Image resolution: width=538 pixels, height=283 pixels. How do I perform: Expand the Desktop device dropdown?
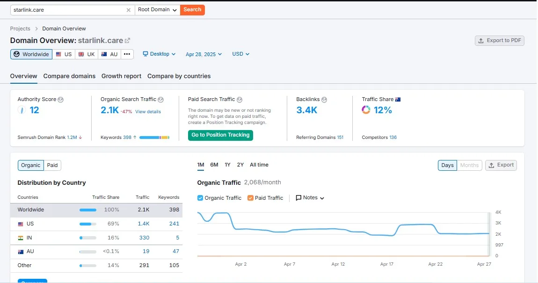[x=159, y=54]
